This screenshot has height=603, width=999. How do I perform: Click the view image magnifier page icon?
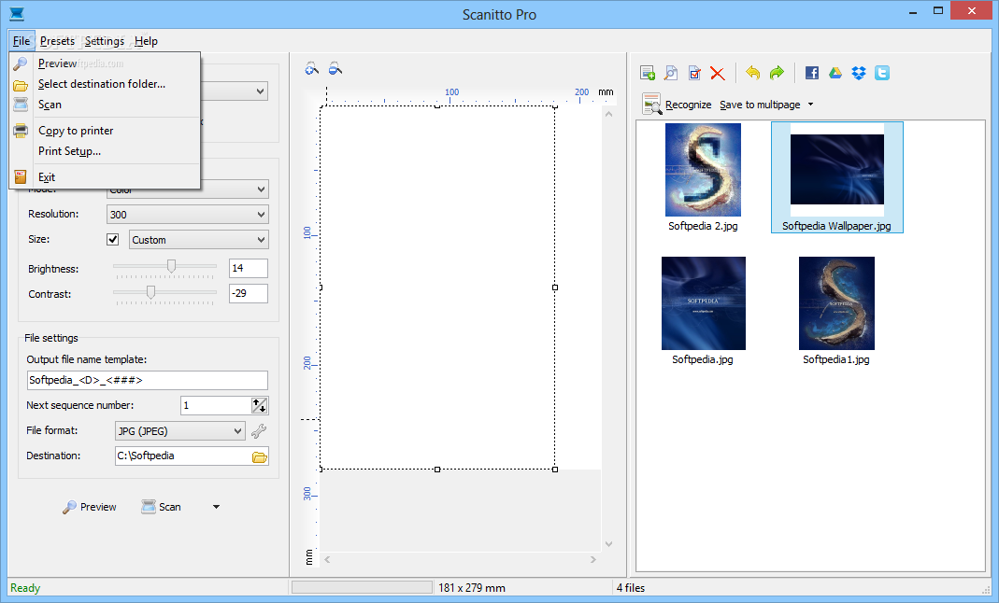[x=671, y=73]
